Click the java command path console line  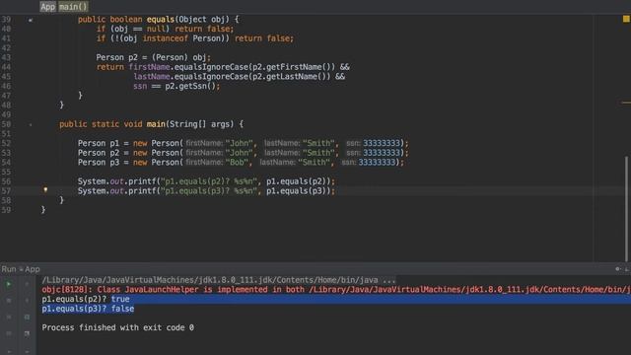click(x=219, y=280)
